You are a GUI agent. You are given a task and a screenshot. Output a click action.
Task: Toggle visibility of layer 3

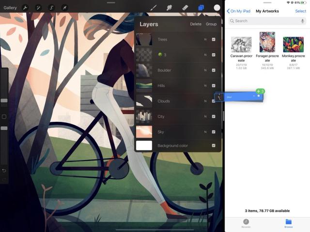[x=214, y=55]
